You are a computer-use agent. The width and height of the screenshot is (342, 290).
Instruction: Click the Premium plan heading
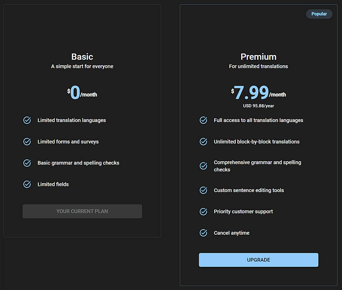pyautogui.click(x=258, y=57)
